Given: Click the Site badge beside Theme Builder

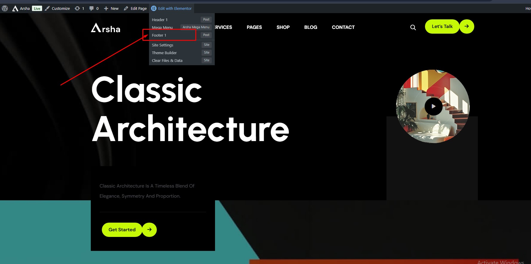Looking at the screenshot, I should pos(207,52).
